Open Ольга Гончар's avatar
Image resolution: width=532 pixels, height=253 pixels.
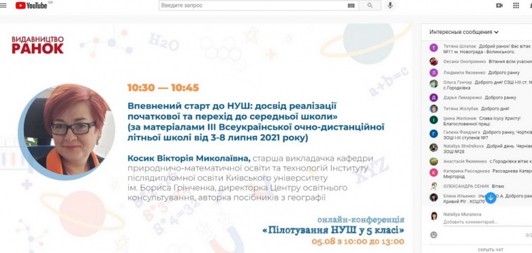[434, 84]
